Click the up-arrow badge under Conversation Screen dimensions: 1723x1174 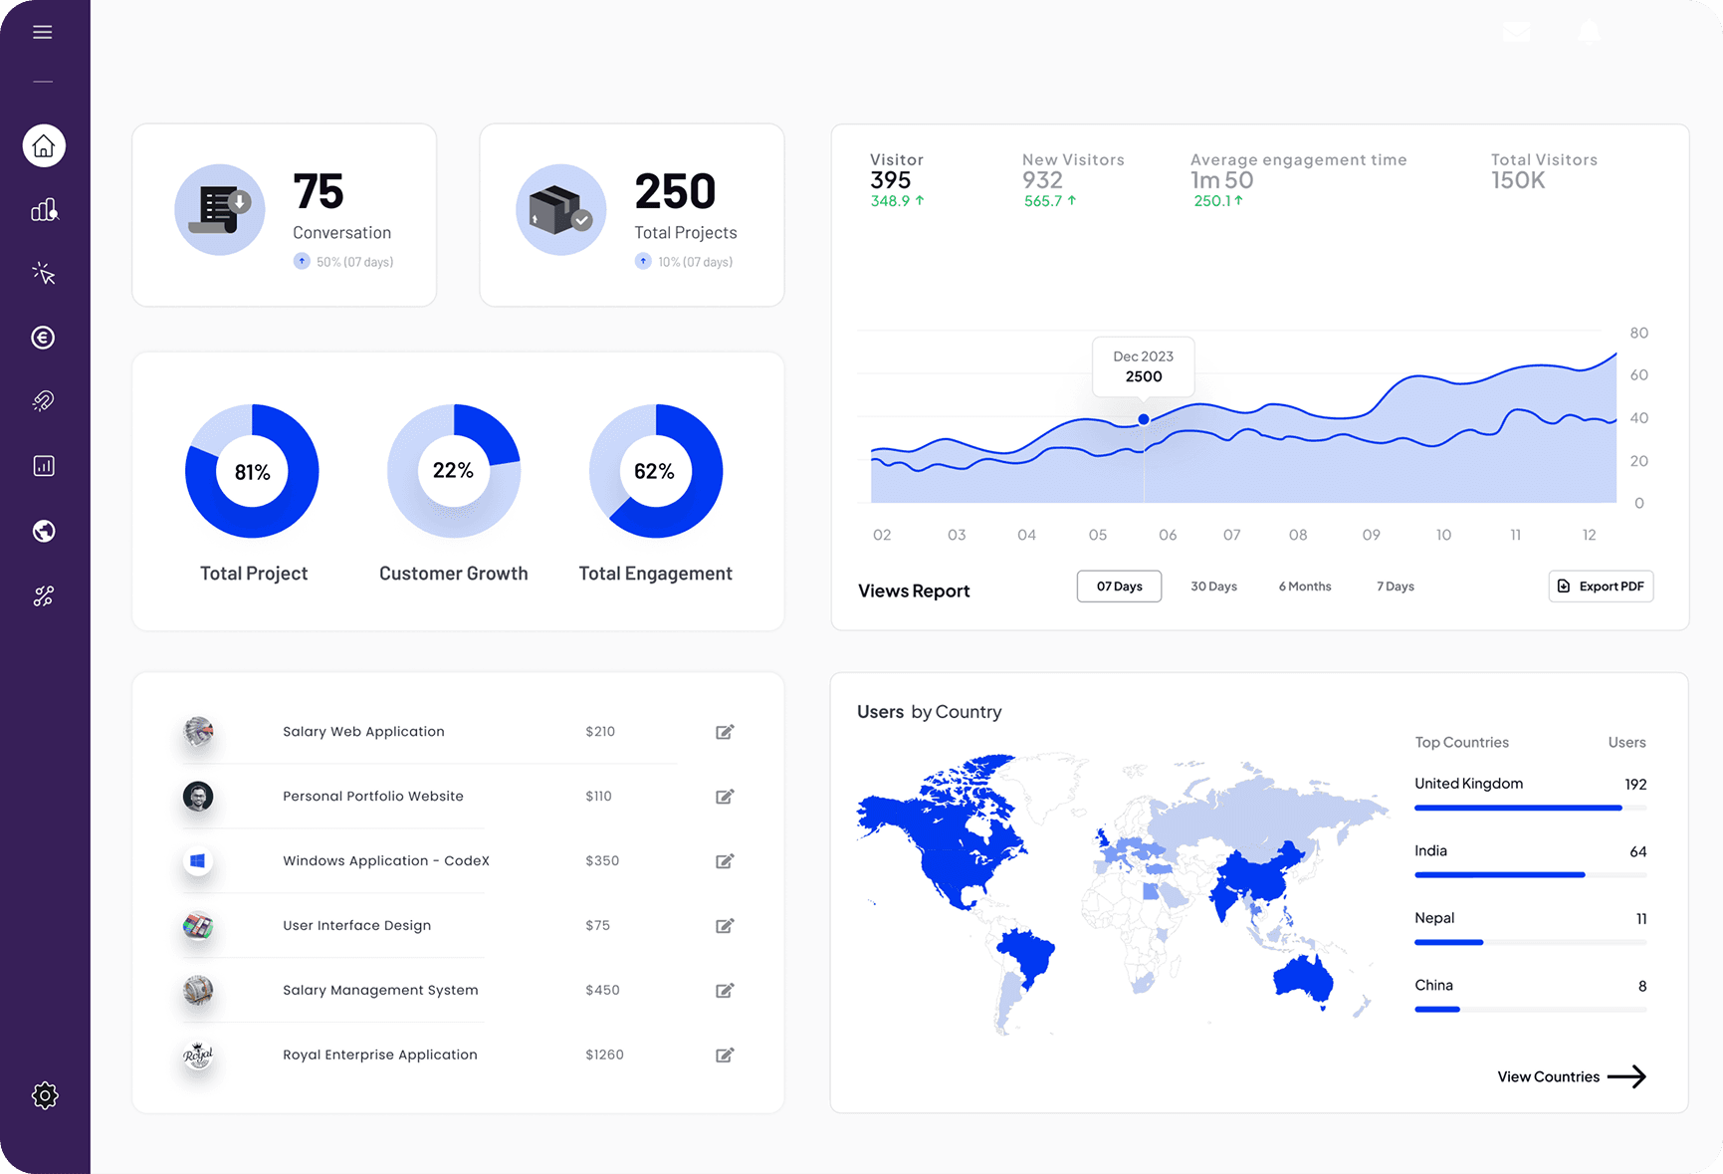(302, 261)
